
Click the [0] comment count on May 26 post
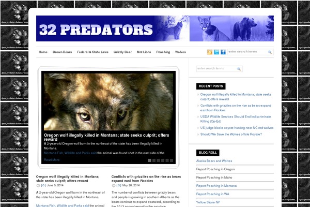coord(119,185)
